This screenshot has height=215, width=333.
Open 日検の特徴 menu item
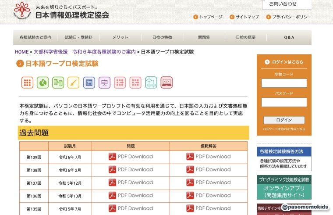point(162,37)
